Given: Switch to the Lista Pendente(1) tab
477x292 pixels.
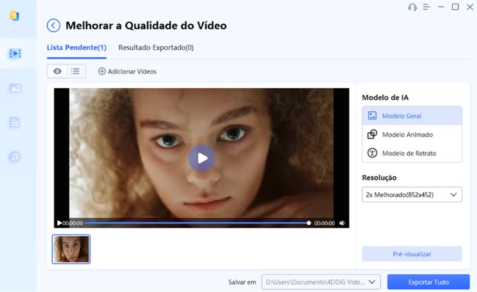Looking at the screenshot, I should (77, 48).
